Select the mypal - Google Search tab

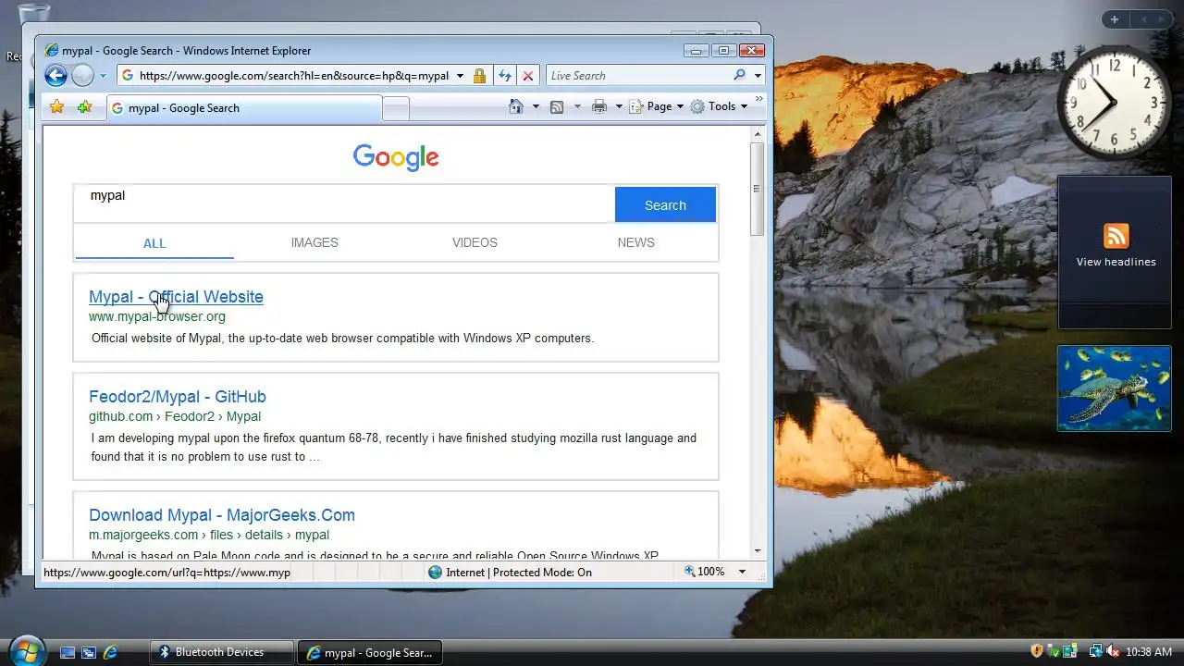coord(244,108)
